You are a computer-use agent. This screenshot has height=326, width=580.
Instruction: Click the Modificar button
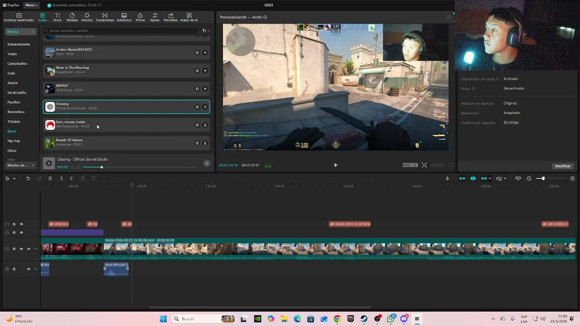[x=563, y=166]
